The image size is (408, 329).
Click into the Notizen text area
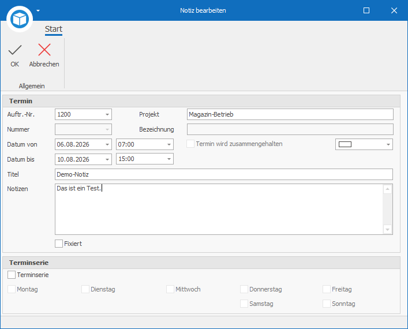[219, 210]
